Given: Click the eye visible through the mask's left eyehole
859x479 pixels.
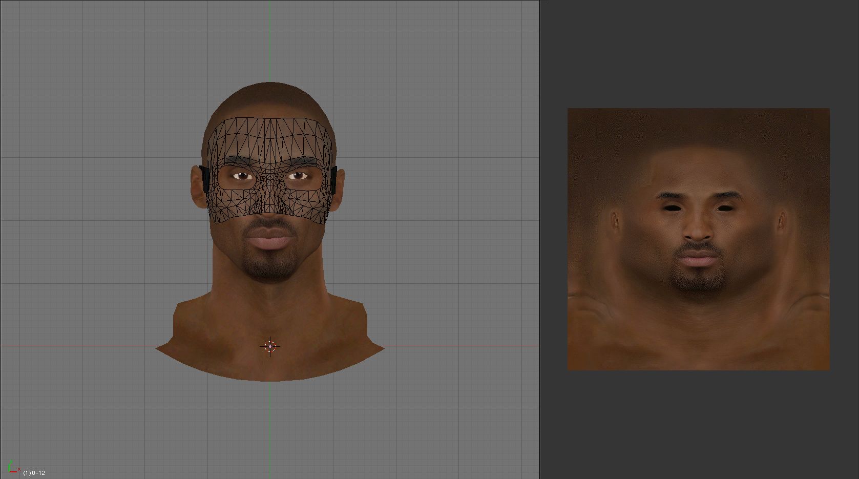Looking at the screenshot, I should 242,176.
